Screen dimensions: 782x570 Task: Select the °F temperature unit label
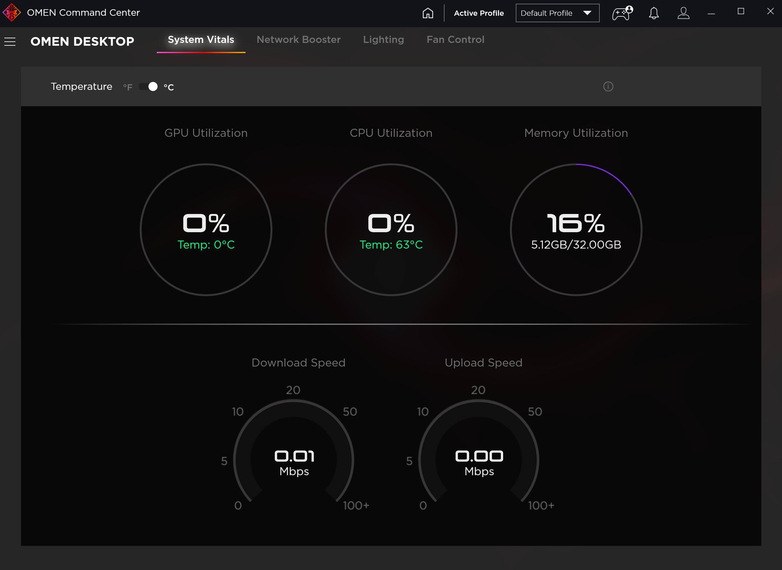pos(128,87)
